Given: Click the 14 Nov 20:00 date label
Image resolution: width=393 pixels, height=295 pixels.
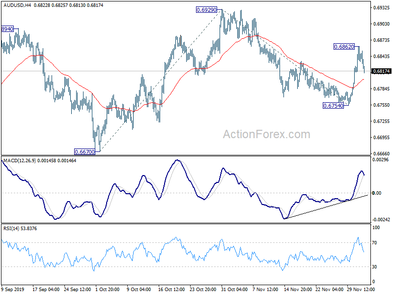Looking at the screenshot, I should [298, 290].
